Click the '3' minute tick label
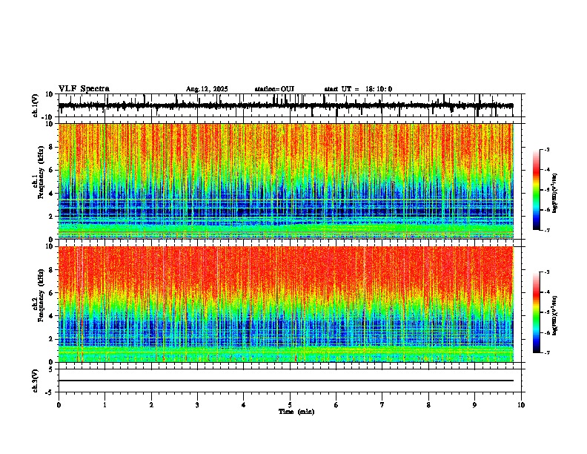 click(x=197, y=405)
